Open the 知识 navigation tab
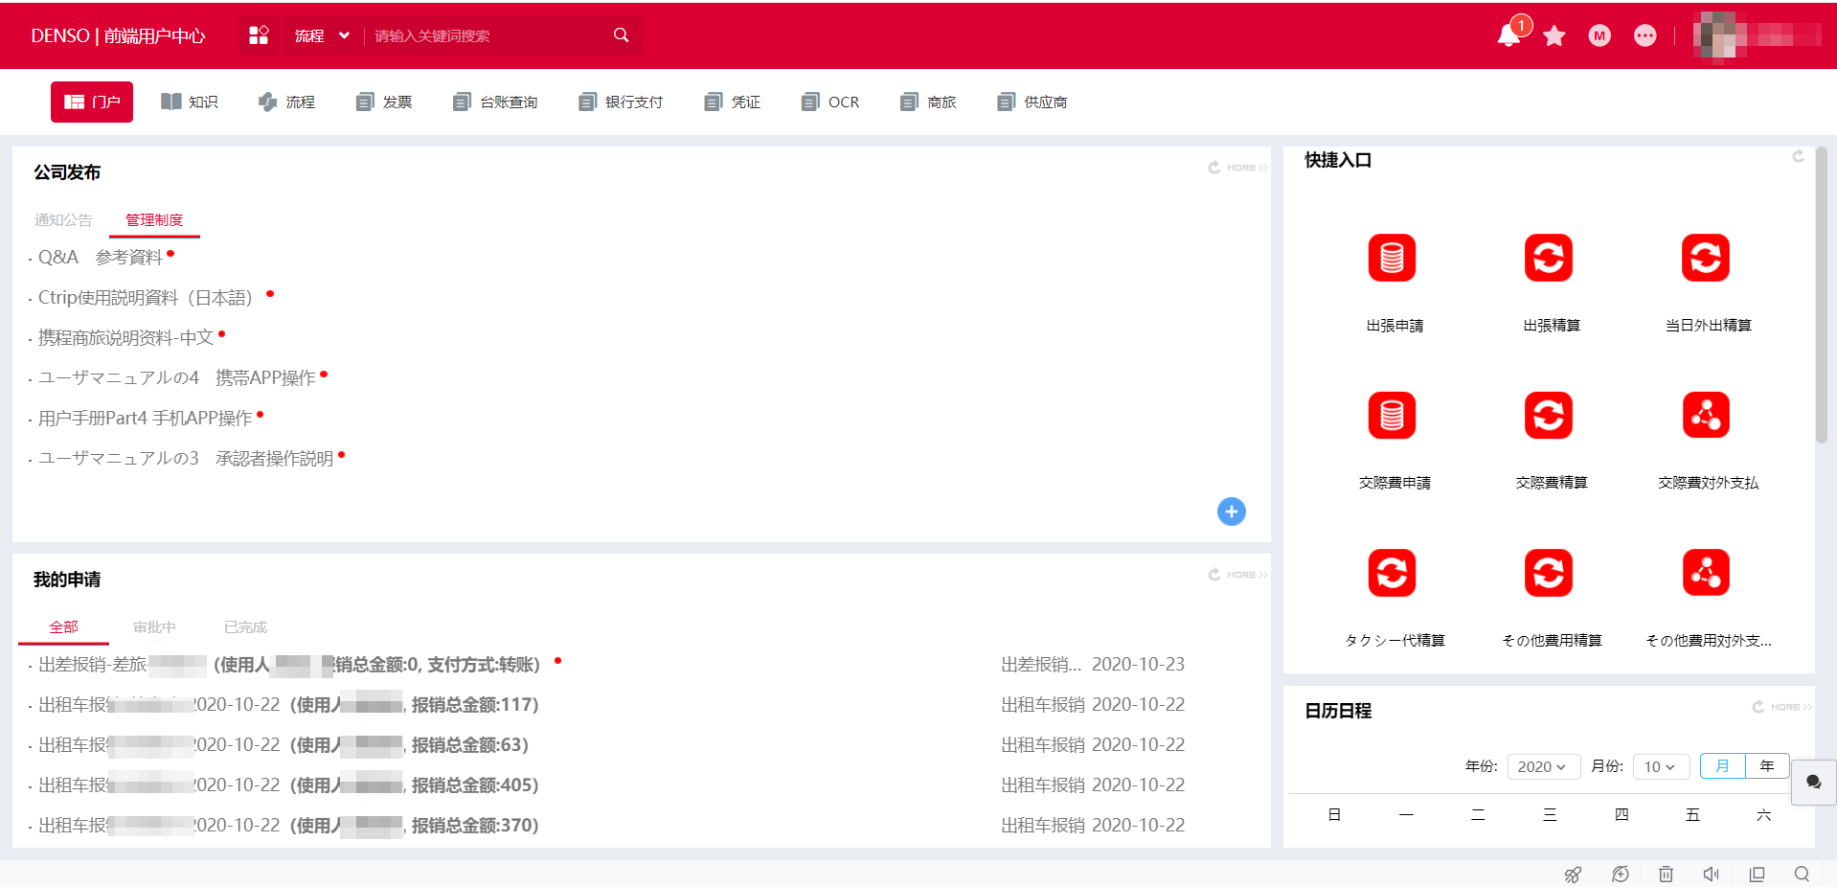Screen dimensions: 1837x887 pyautogui.click(x=190, y=102)
